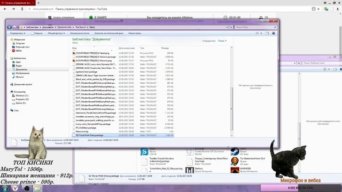Sort by the Размер column header

[165, 48]
